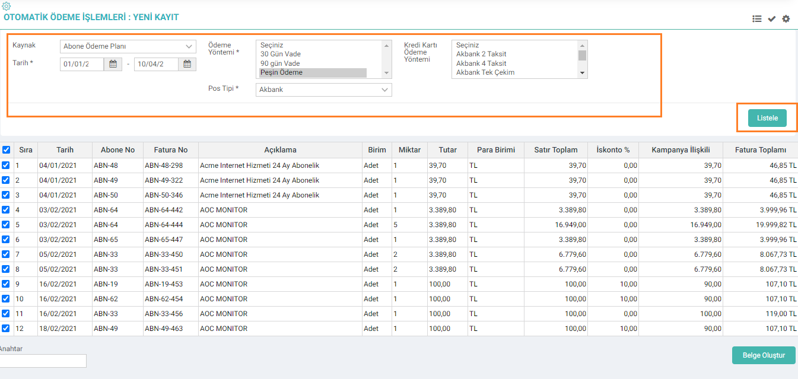Click invoice total 19.999,82 TL
Screen dimensions: 798x379
[x=777, y=225]
